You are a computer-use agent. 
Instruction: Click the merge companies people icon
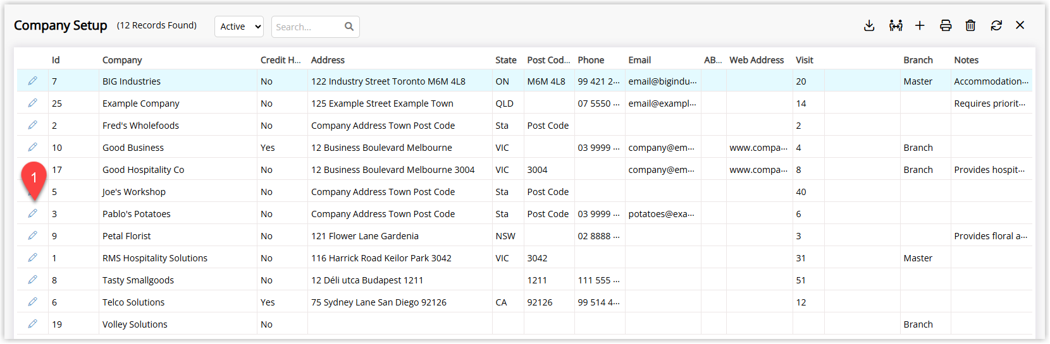tap(896, 25)
